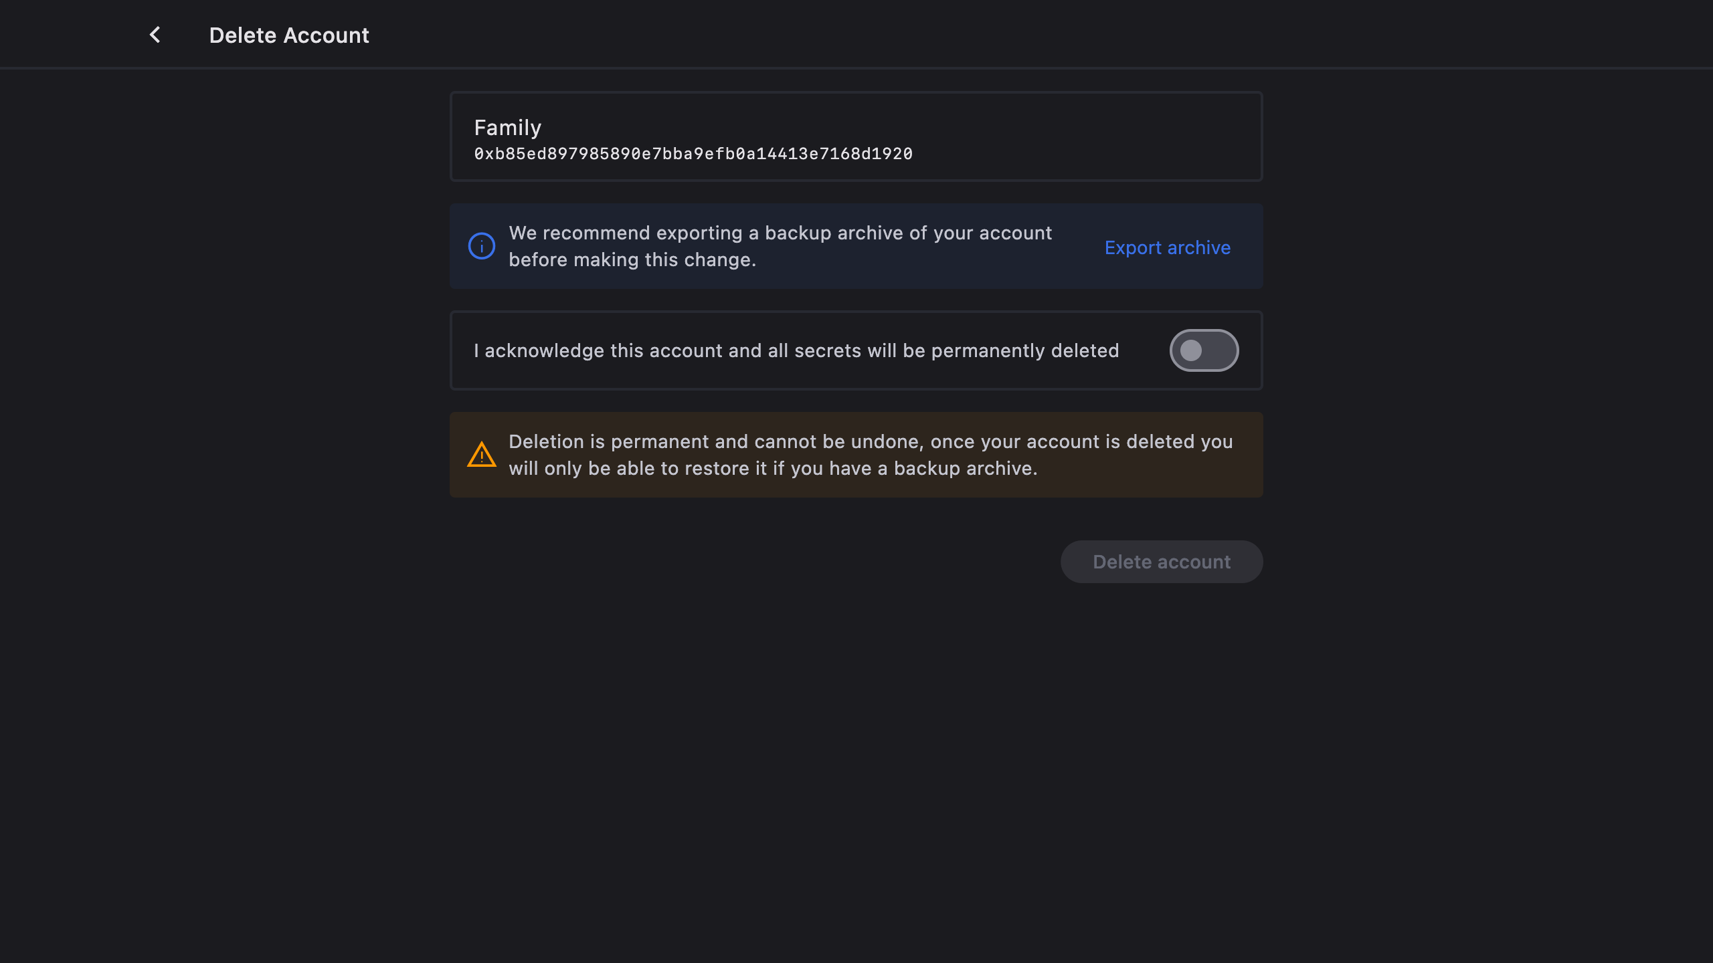Click the "will only be able to restore" line
This screenshot has height=963, width=1713.
(x=773, y=468)
